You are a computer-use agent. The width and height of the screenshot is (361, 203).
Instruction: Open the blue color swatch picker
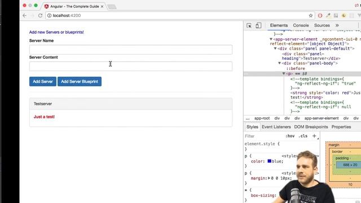270,161
